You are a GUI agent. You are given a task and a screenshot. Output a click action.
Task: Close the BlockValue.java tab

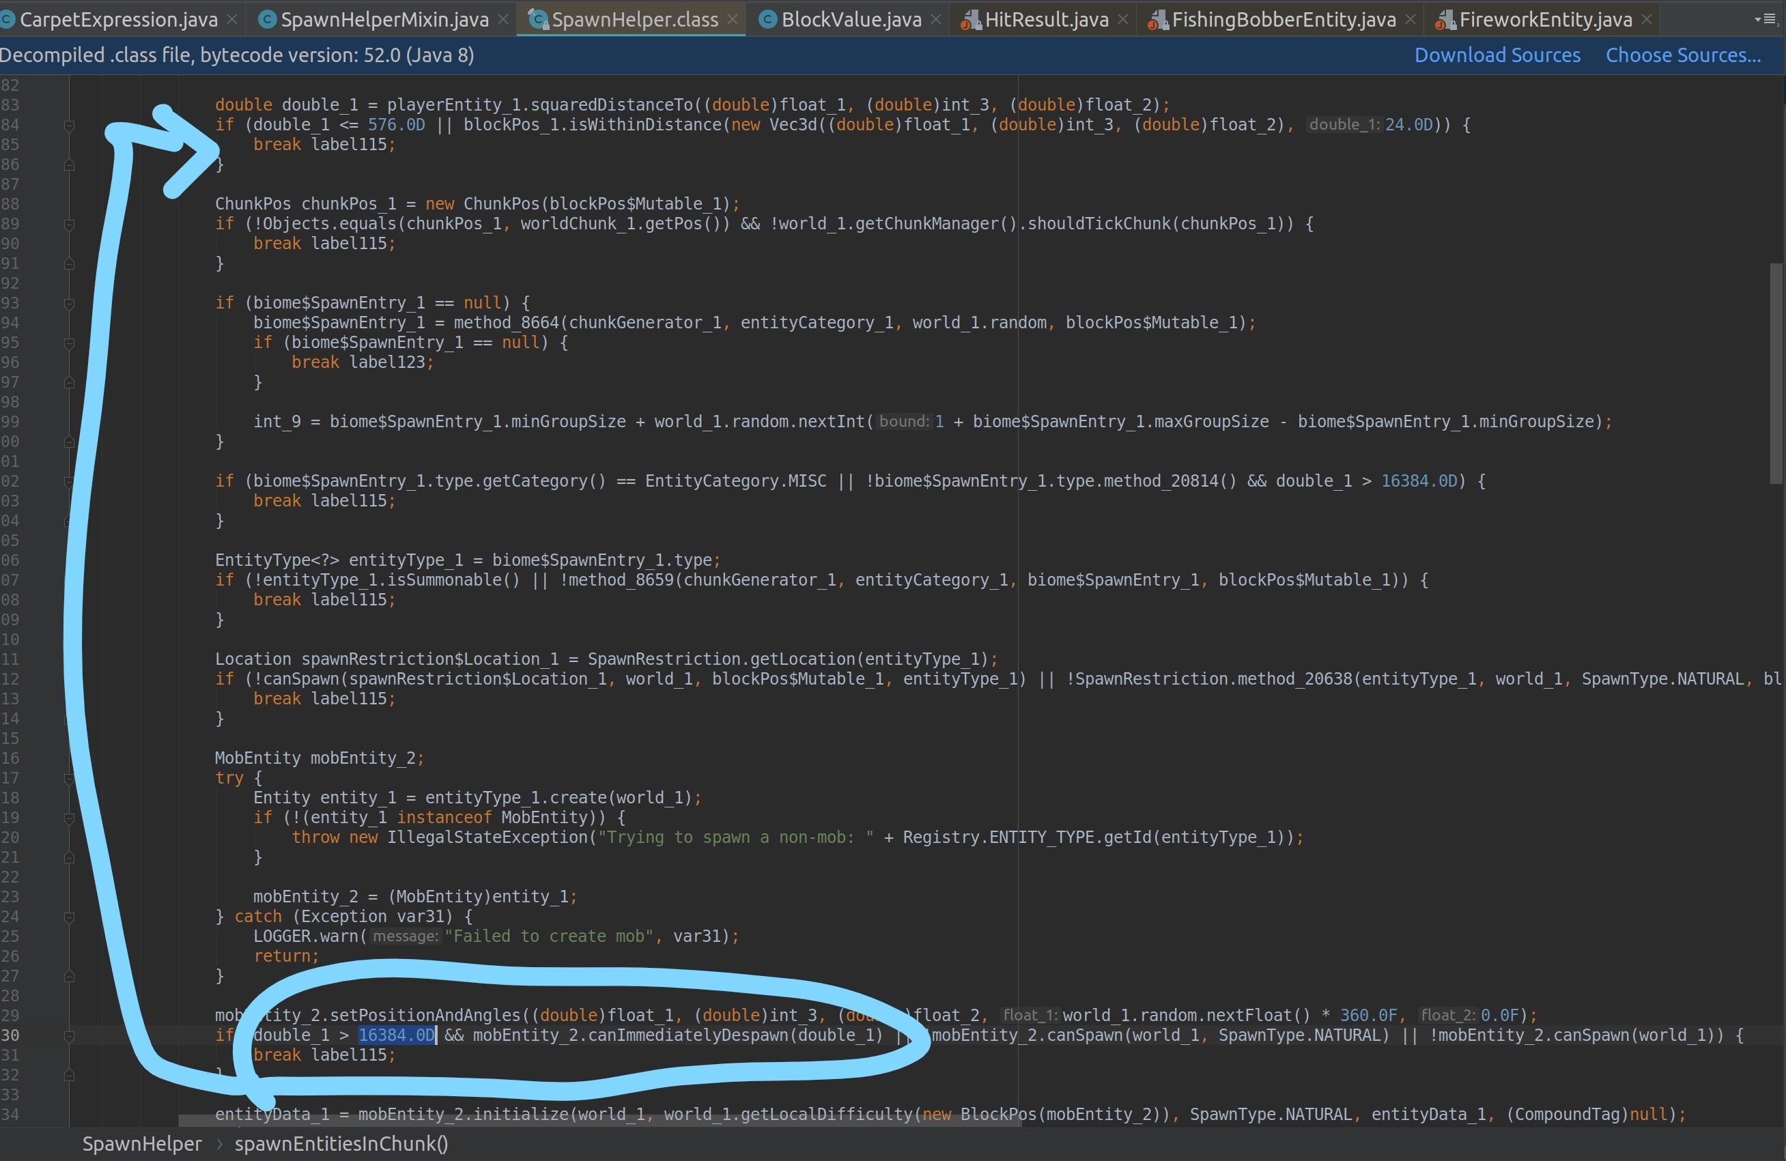(x=936, y=20)
